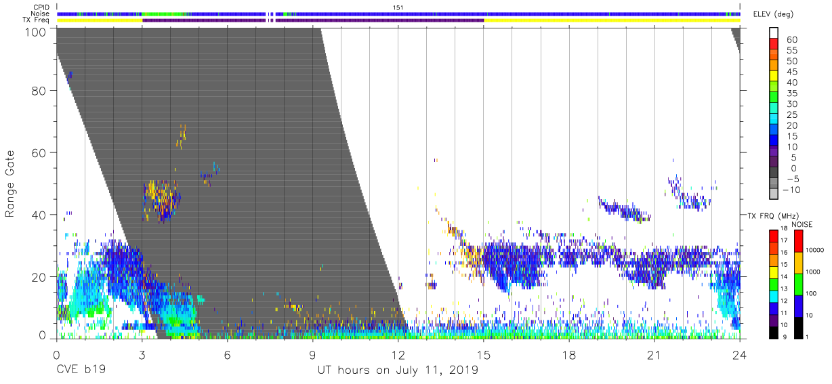Click the yellow segment of the ELEV colorbar

tap(774, 77)
